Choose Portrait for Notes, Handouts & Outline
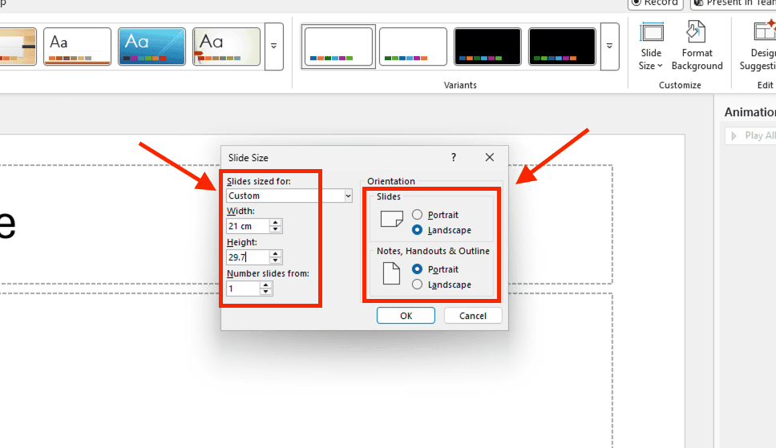The image size is (776, 448). click(417, 269)
